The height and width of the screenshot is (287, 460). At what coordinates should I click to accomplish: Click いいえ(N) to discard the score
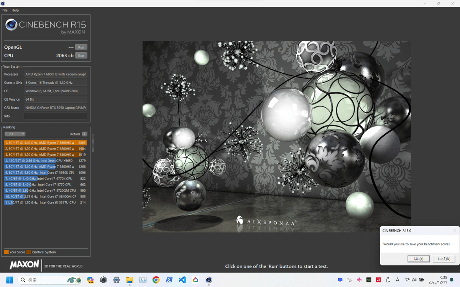pyautogui.click(x=444, y=259)
